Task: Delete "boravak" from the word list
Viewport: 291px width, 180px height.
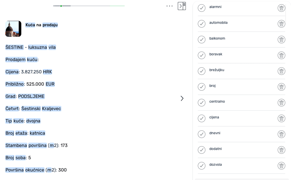Action: pos(281,55)
